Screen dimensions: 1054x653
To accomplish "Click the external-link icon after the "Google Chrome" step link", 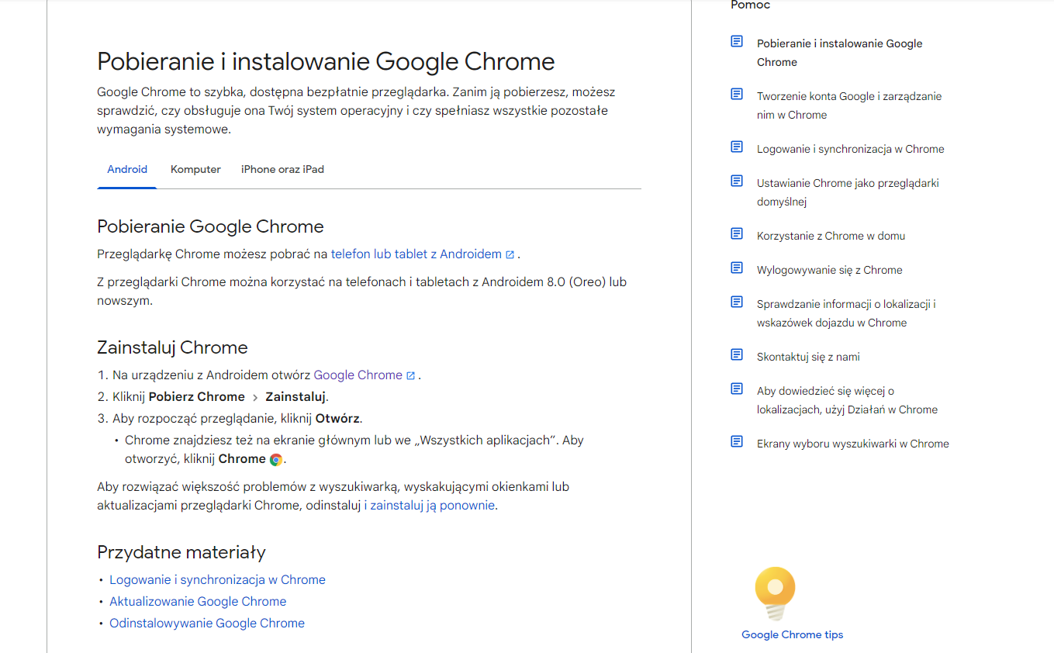I will click(410, 375).
